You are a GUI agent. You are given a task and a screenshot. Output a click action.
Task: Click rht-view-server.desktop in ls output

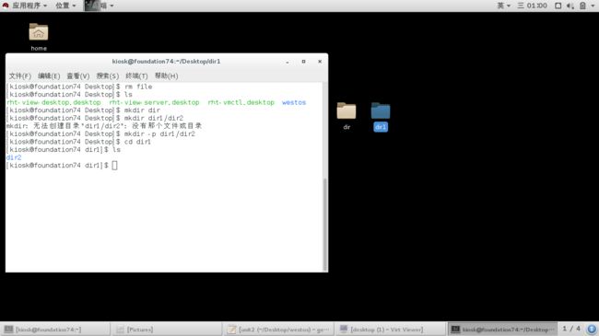pyautogui.click(x=154, y=102)
